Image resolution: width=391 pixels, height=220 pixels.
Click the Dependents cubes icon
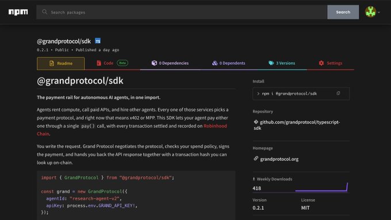214,63
